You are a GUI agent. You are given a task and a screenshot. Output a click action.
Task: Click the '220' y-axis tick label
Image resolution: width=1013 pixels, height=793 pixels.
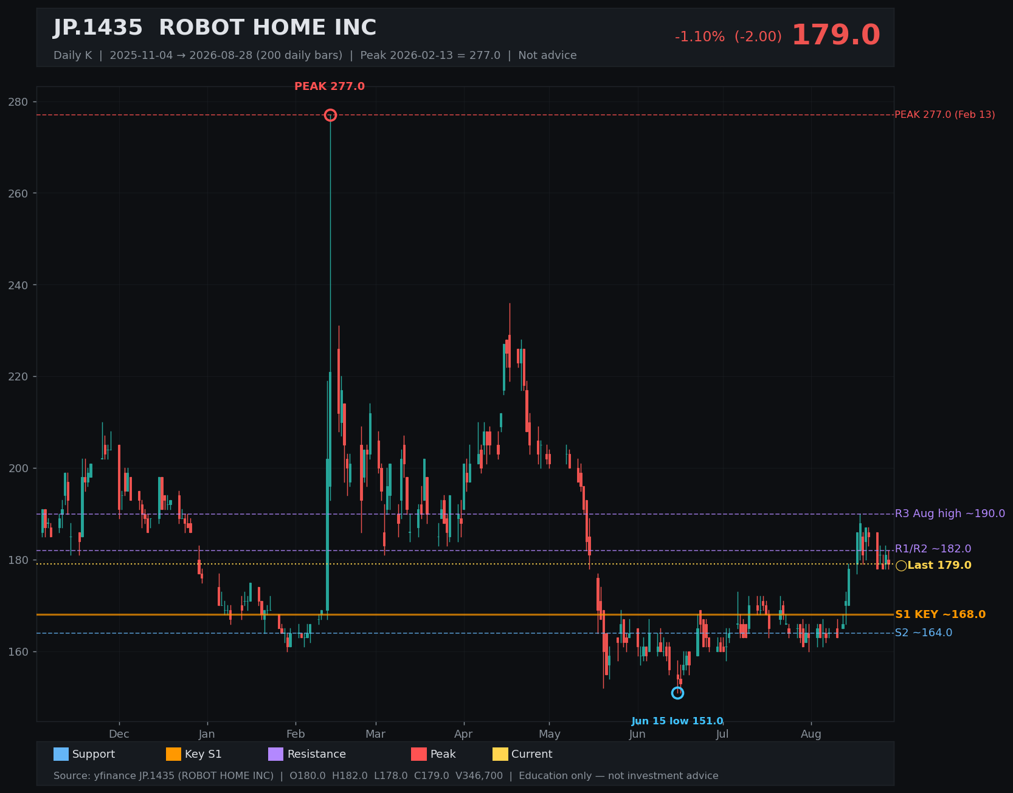19,377
